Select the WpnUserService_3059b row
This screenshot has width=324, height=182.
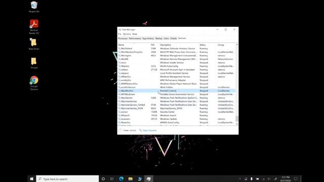[x=177, y=108]
